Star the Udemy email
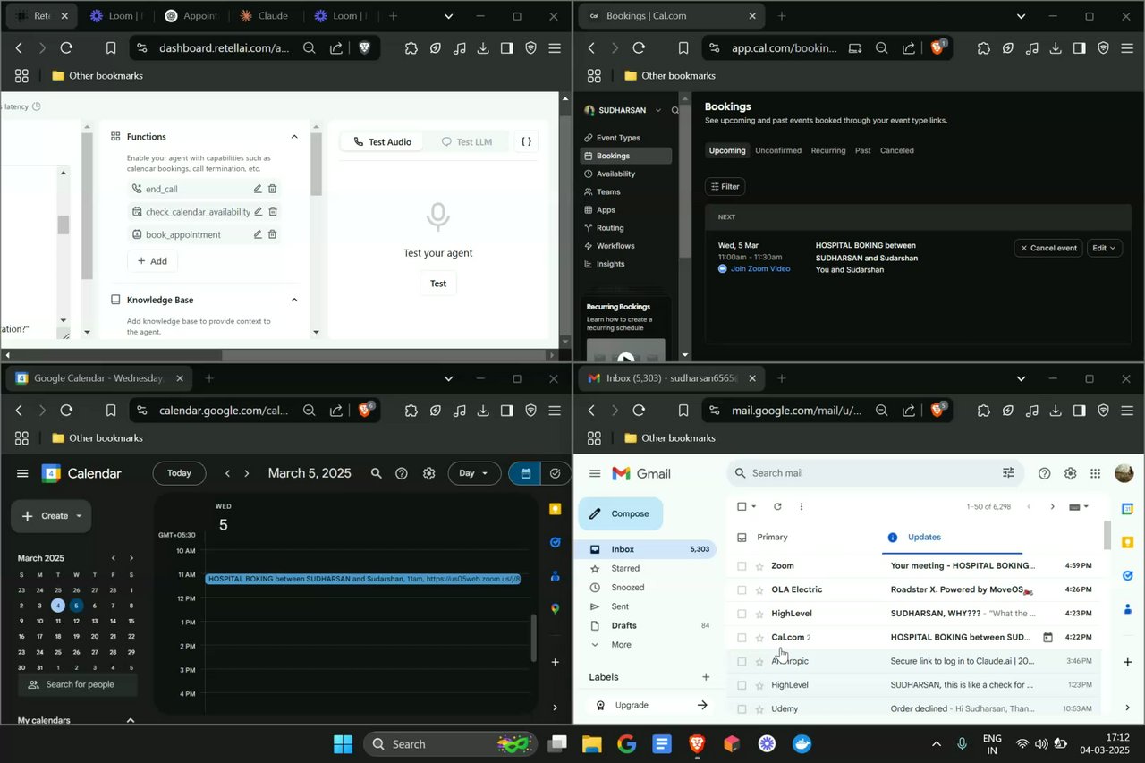Screen dimensions: 1145x763 (x=759, y=708)
